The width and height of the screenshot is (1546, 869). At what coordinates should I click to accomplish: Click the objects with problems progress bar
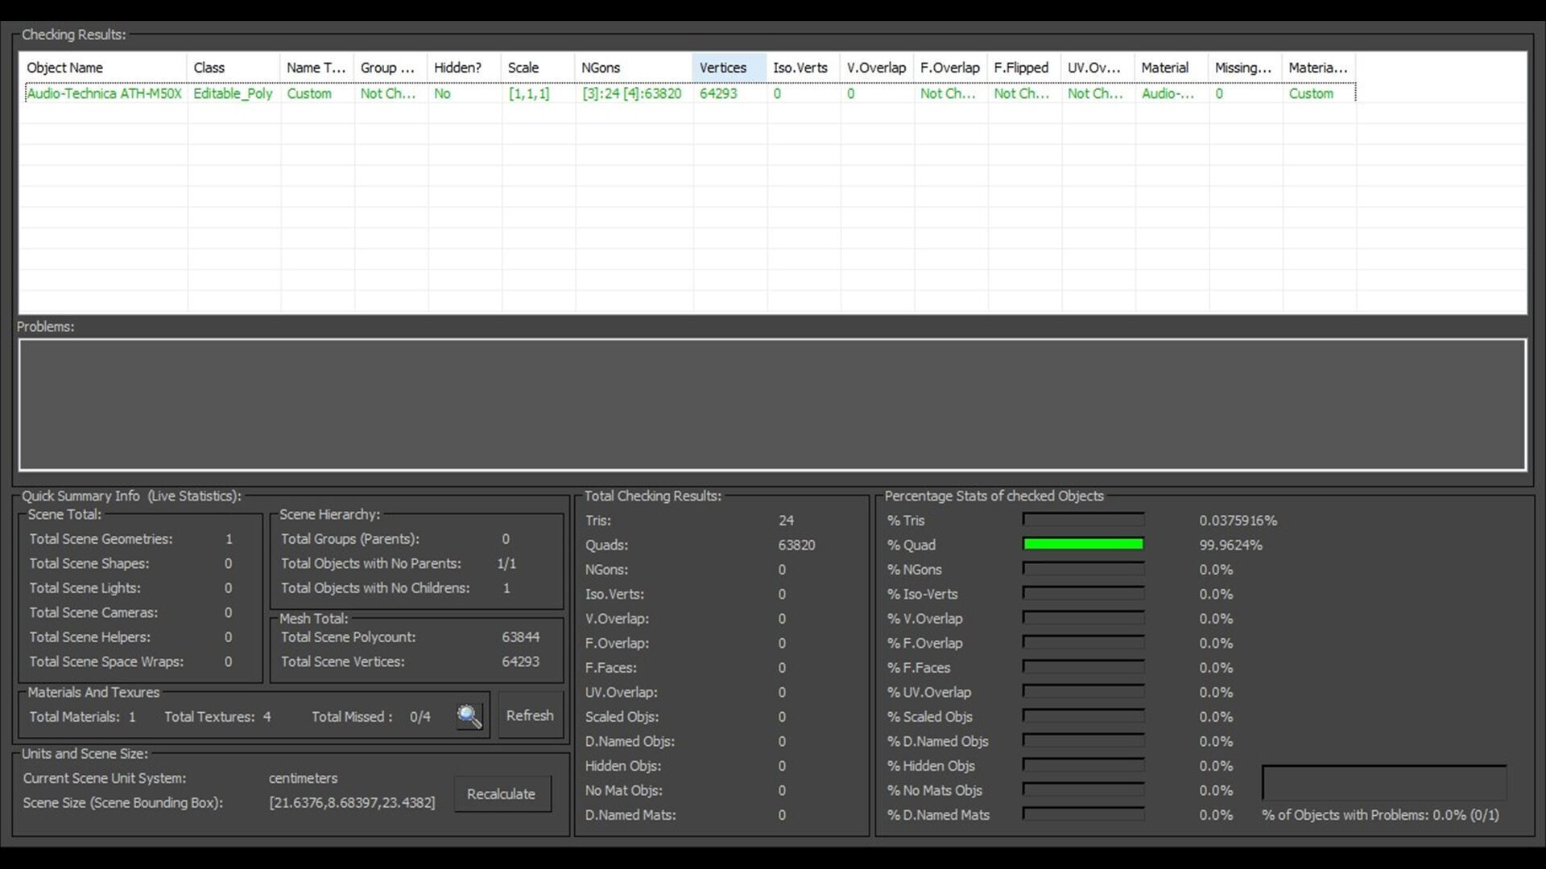click(x=1383, y=782)
